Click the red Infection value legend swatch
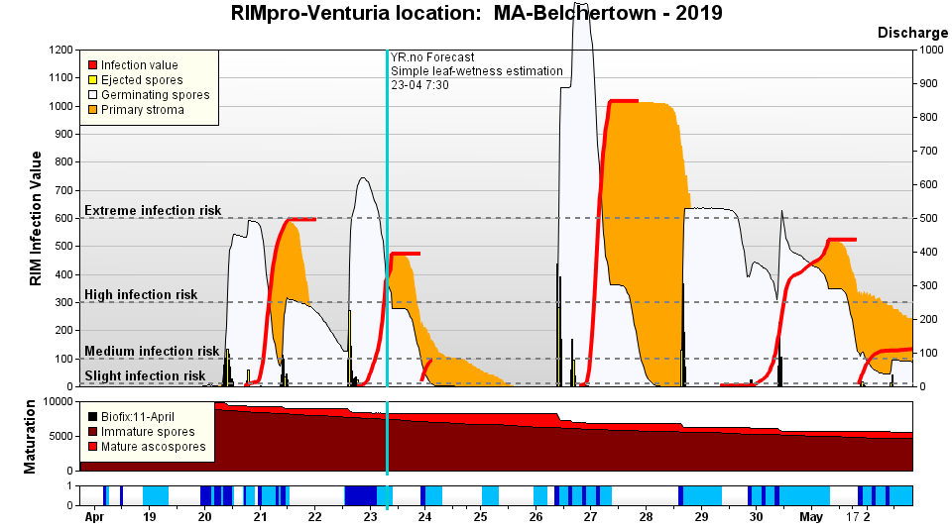 (93, 64)
